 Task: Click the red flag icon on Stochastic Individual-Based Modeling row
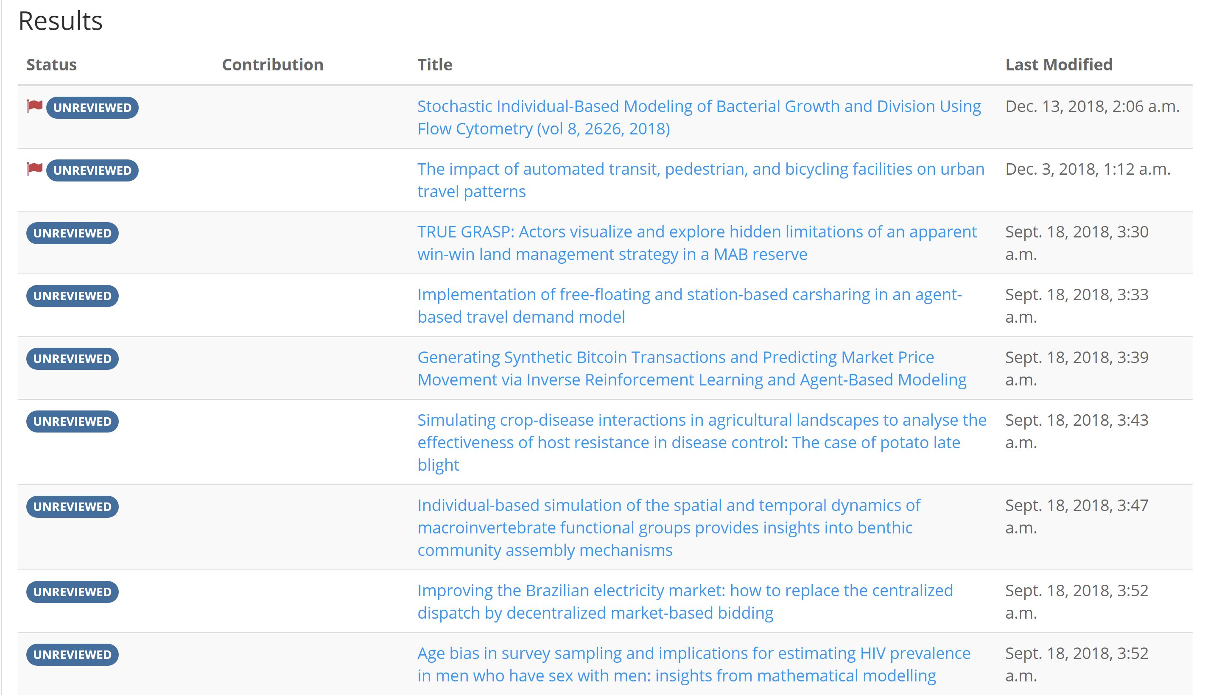pos(35,106)
